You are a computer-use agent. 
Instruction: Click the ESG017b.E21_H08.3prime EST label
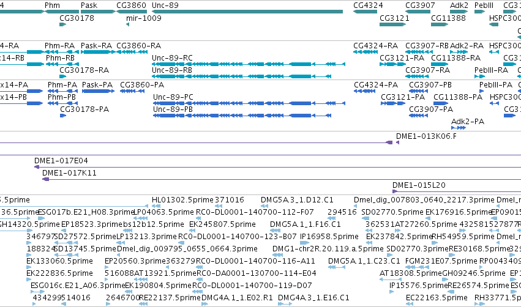click(x=86, y=212)
